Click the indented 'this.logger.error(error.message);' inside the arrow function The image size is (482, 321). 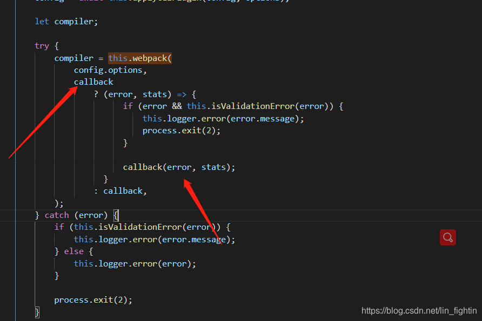(x=223, y=119)
